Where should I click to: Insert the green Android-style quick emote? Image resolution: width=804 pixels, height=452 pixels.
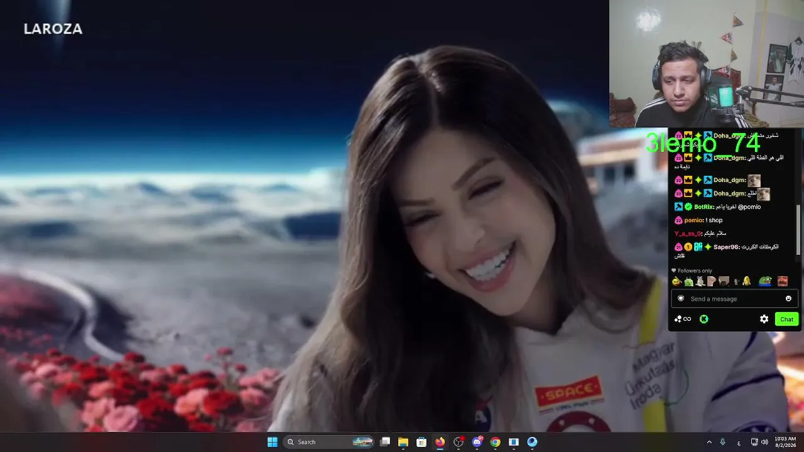[x=688, y=281]
